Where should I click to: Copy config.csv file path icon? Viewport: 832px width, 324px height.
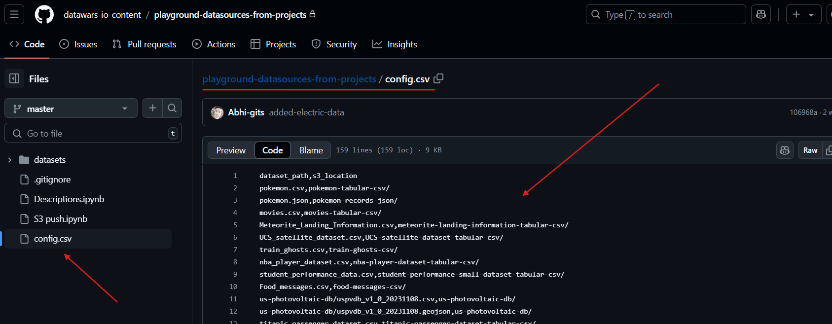pos(438,78)
